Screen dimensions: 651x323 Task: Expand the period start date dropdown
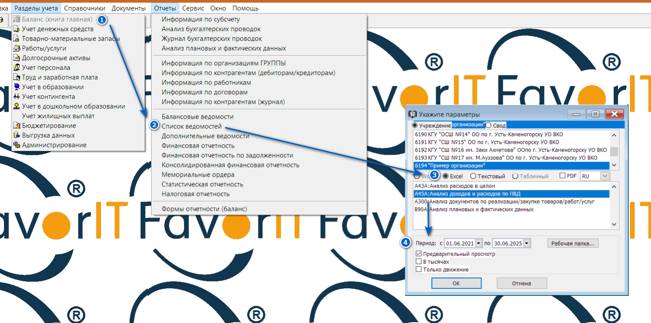pyautogui.click(x=478, y=243)
